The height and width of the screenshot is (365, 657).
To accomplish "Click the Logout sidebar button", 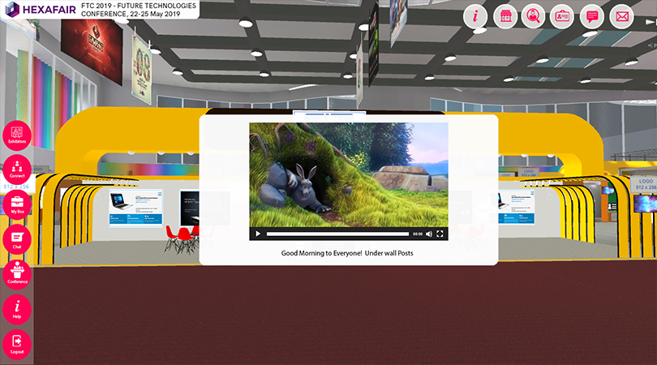I will point(17,345).
